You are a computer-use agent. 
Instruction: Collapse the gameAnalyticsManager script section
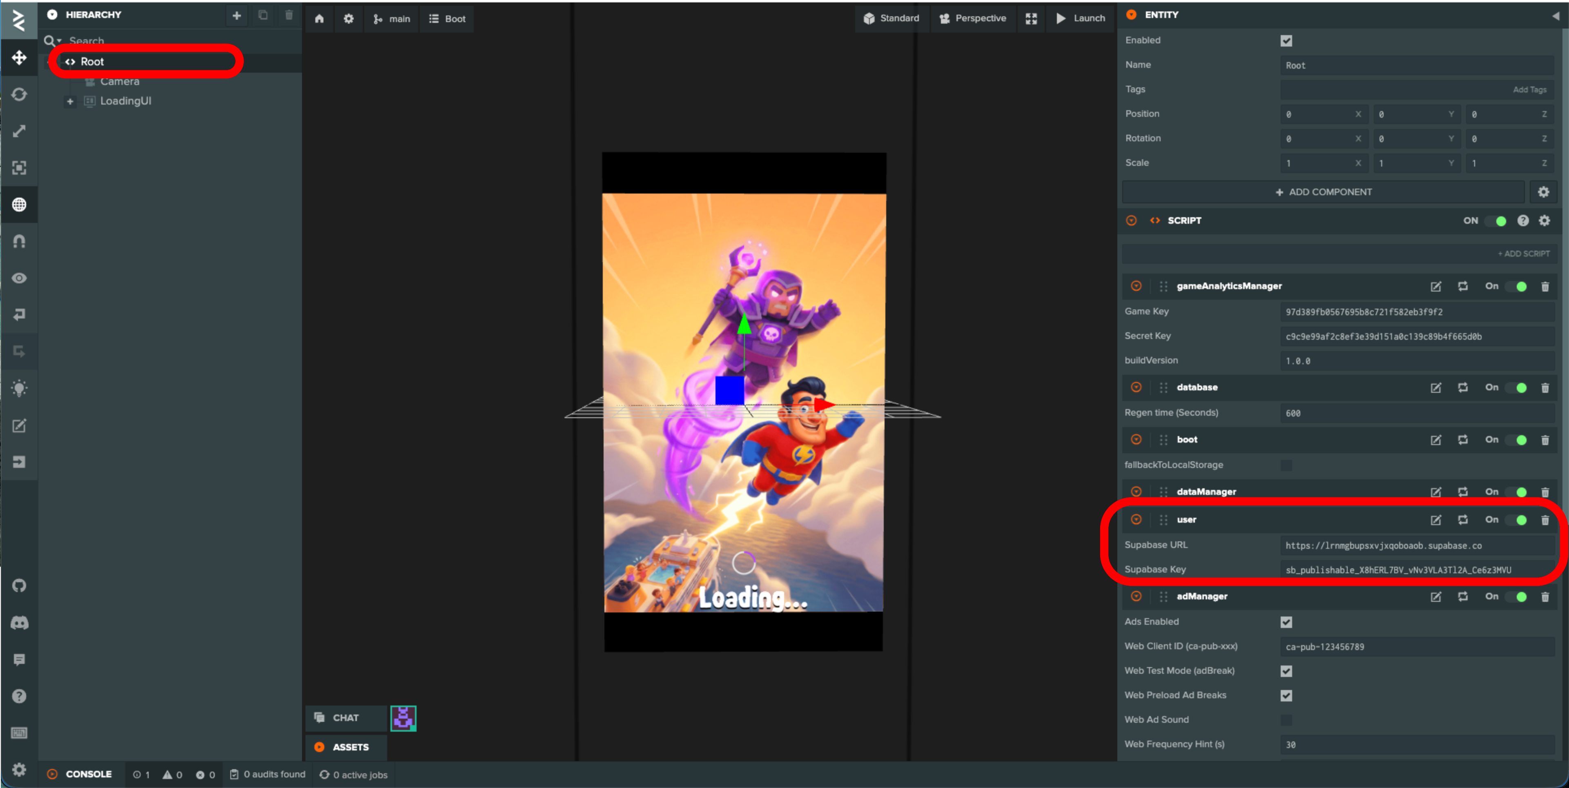coord(1136,286)
